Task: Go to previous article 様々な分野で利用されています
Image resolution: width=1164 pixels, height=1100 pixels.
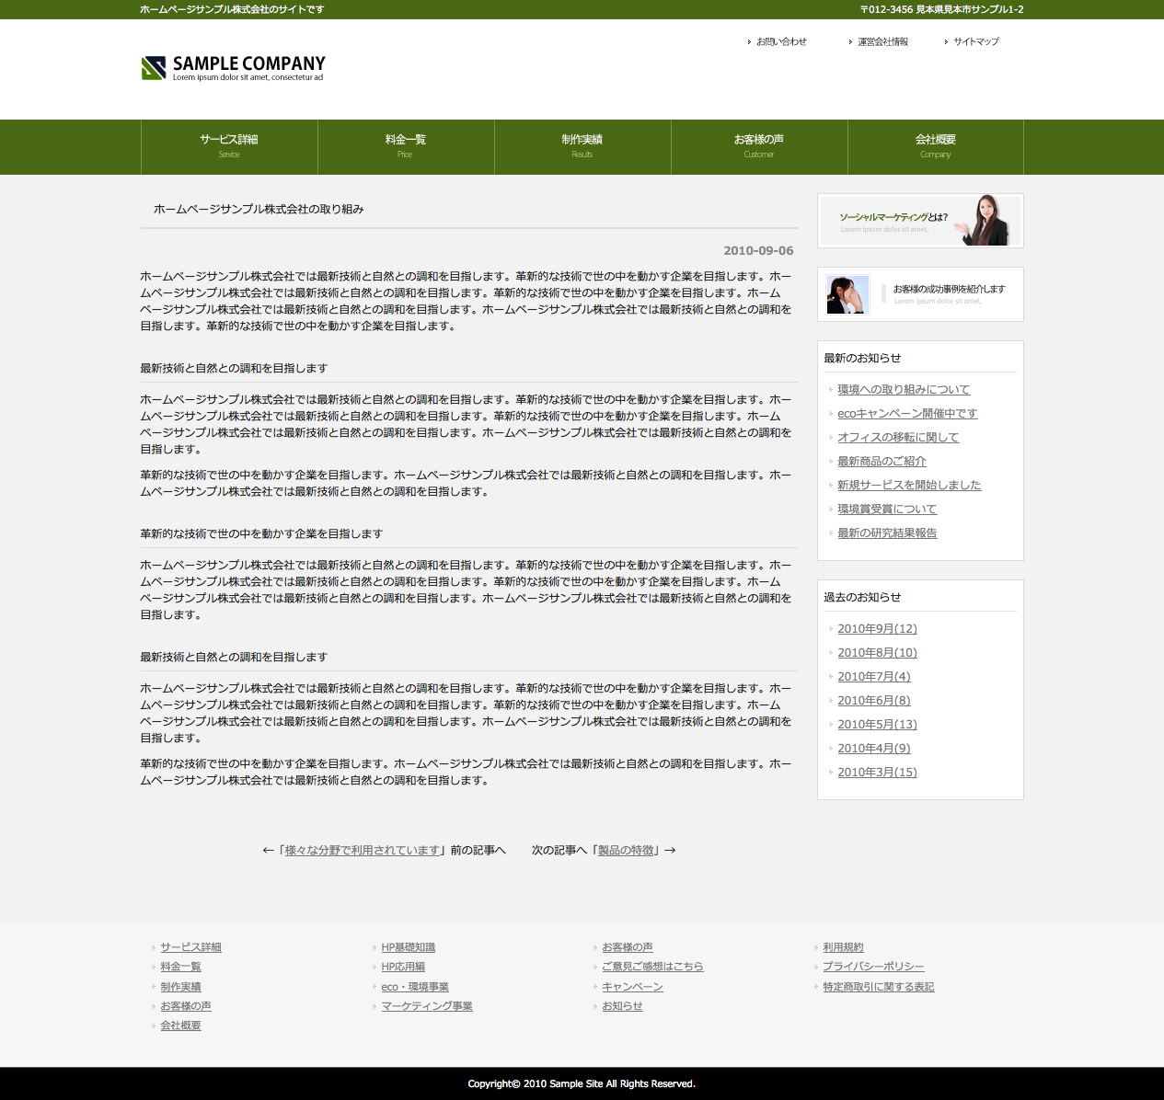Action: click(362, 850)
